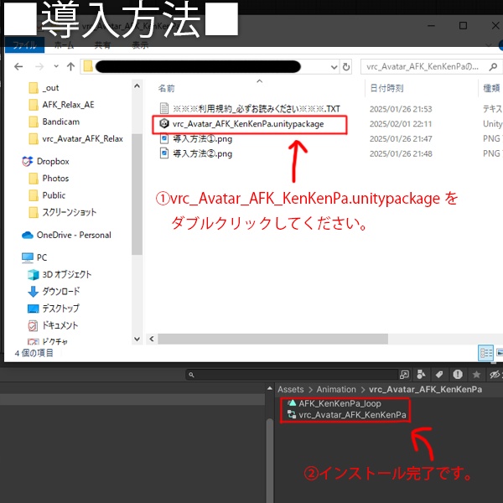Click the Unity favorites star icon
Image resolution: width=503 pixels, height=503 pixels.
coord(476,375)
